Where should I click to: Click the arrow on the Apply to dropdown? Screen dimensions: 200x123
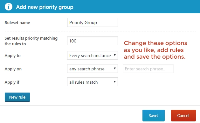tap(115, 55)
